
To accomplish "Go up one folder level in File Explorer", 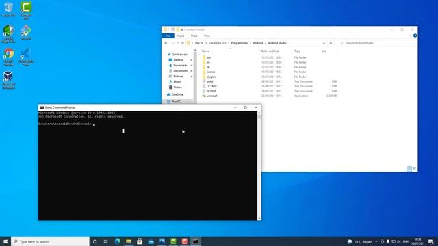I will click(183, 43).
